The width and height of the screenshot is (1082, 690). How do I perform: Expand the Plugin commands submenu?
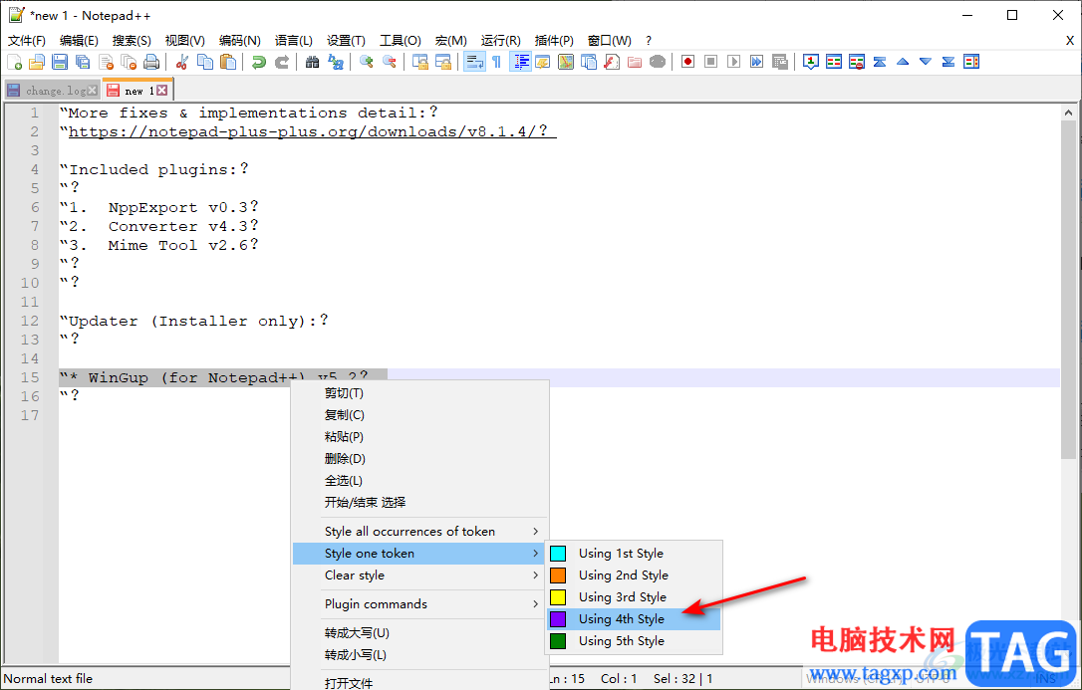[x=419, y=604]
